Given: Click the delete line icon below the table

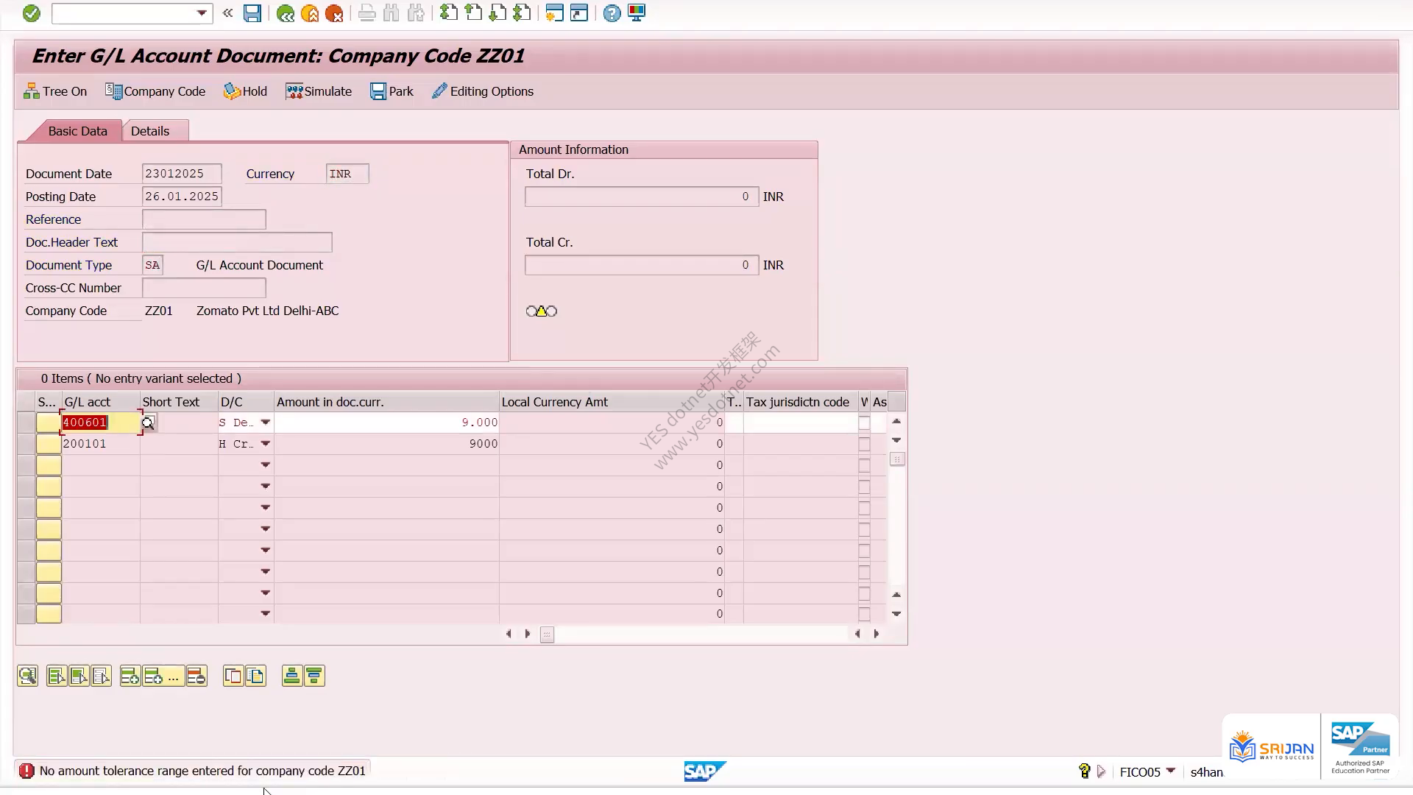Looking at the screenshot, I should pyautogui.click(x=196, y=676).
